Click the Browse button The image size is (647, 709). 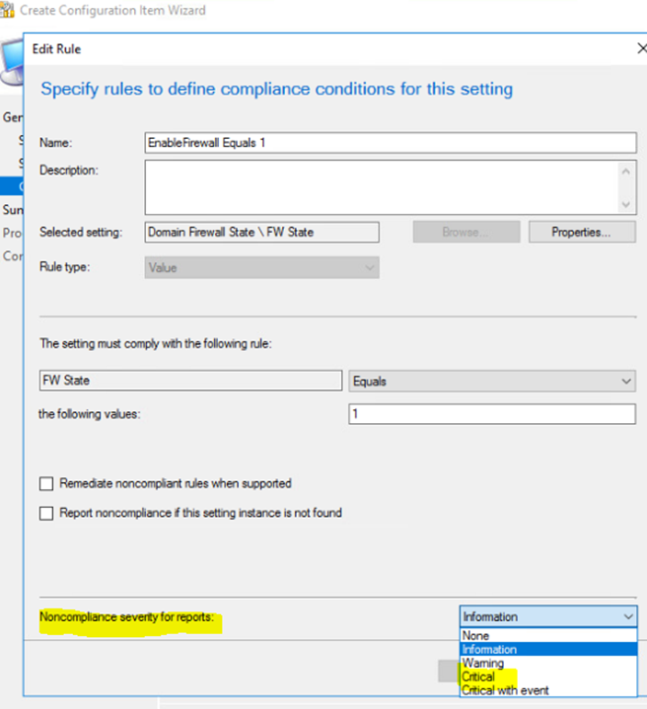466,233
